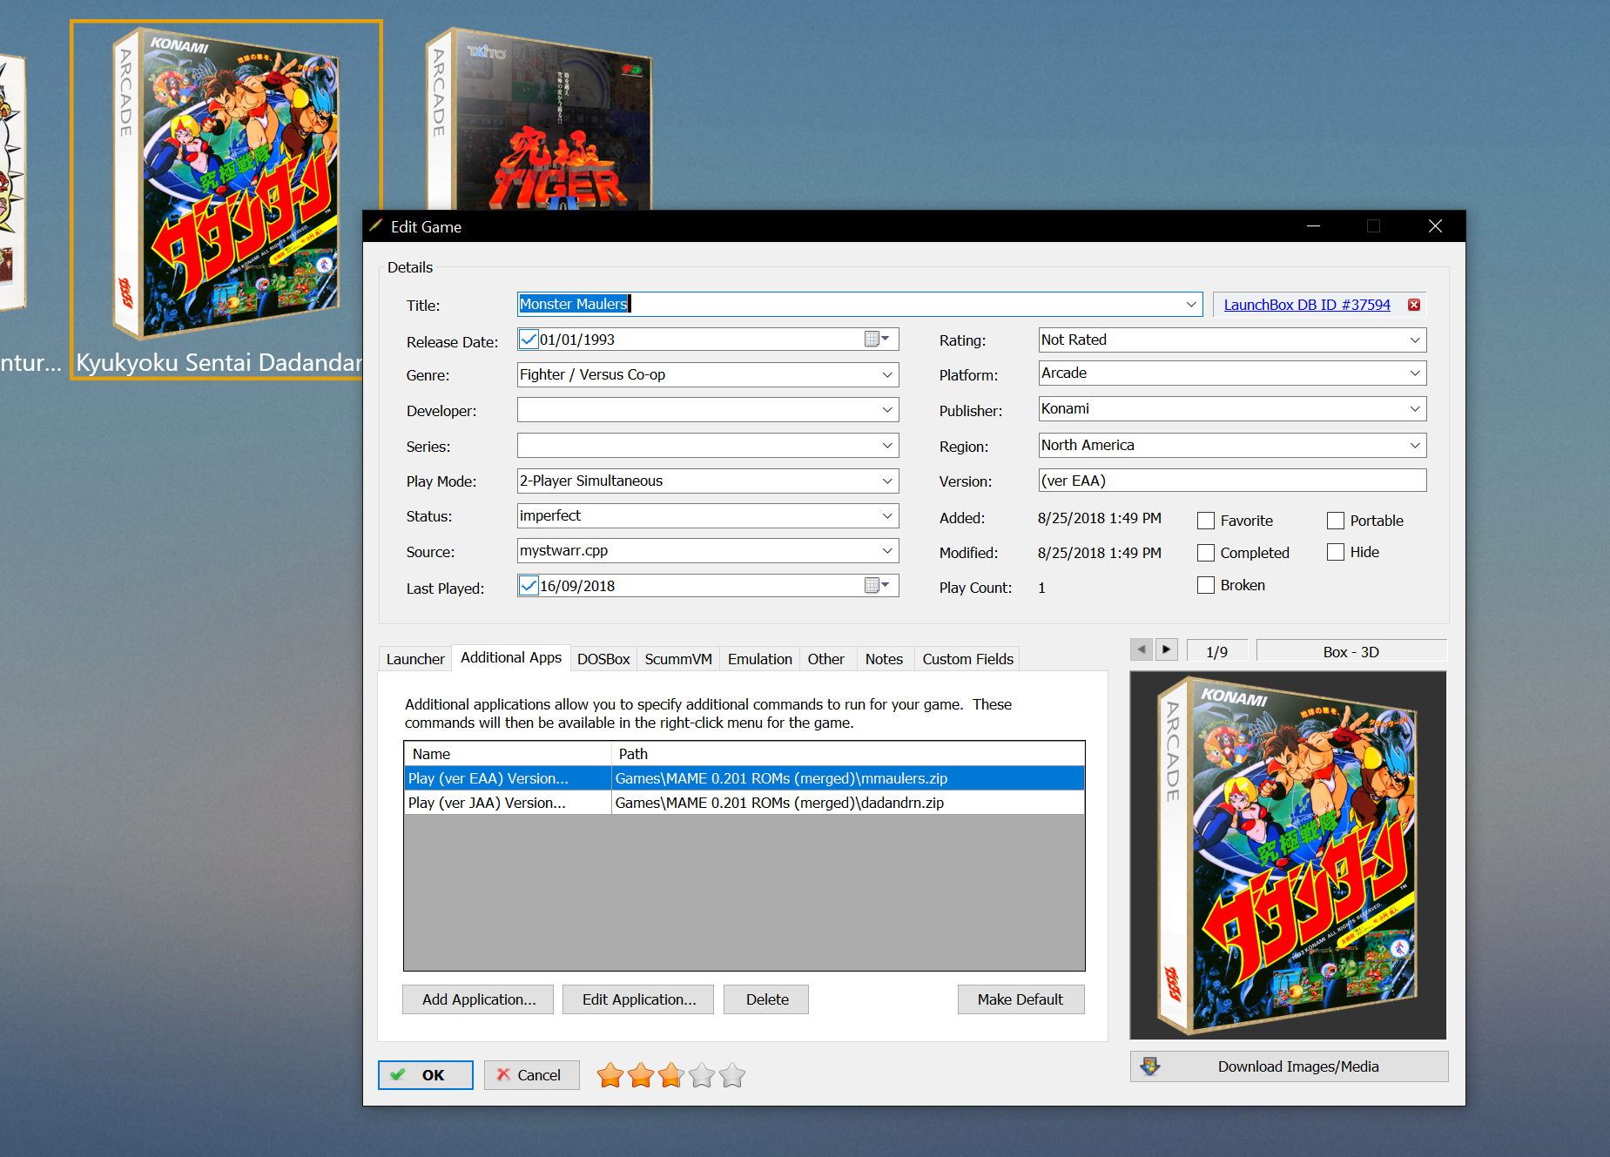Open the Rating dropdown
1610x1157 pixels.
click(x=1415, y=340)
